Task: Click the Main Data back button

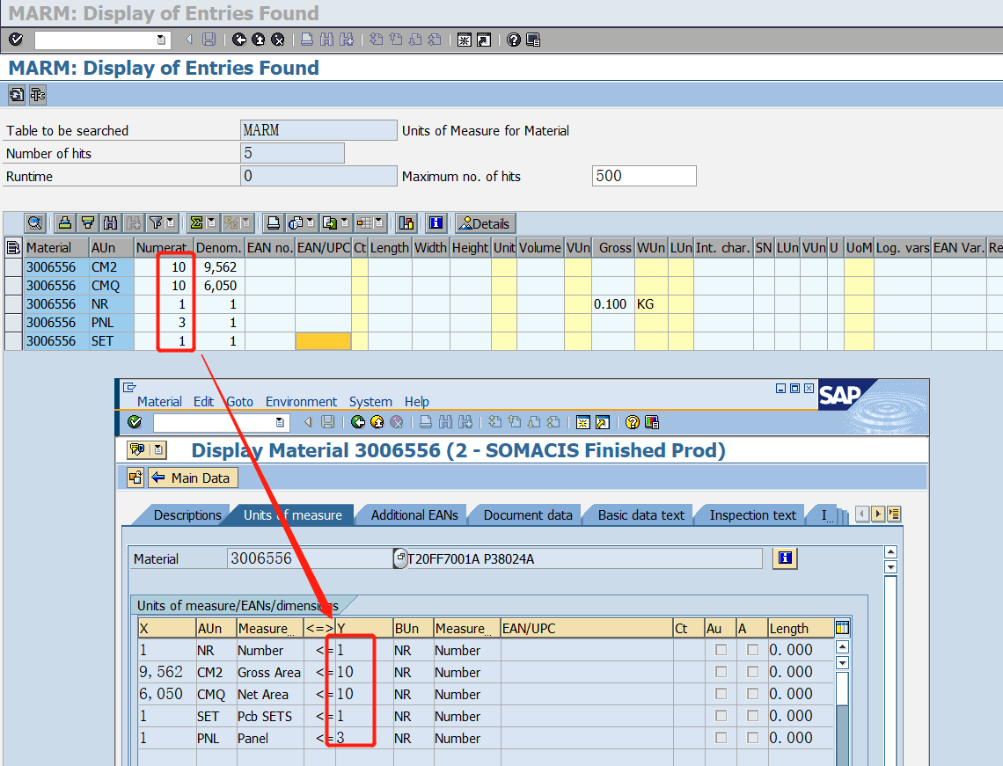Action: 192,478
